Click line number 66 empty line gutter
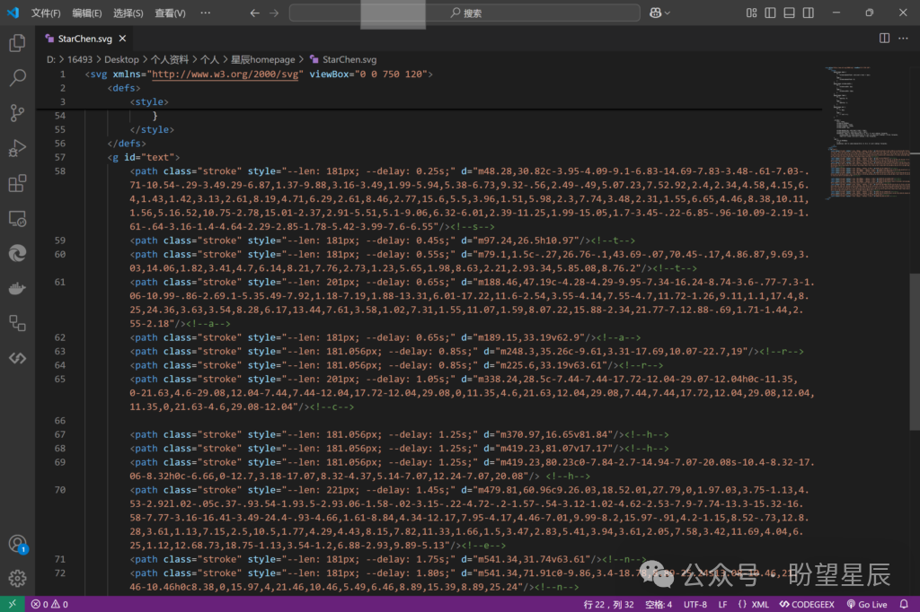 (x=60, y=421)
